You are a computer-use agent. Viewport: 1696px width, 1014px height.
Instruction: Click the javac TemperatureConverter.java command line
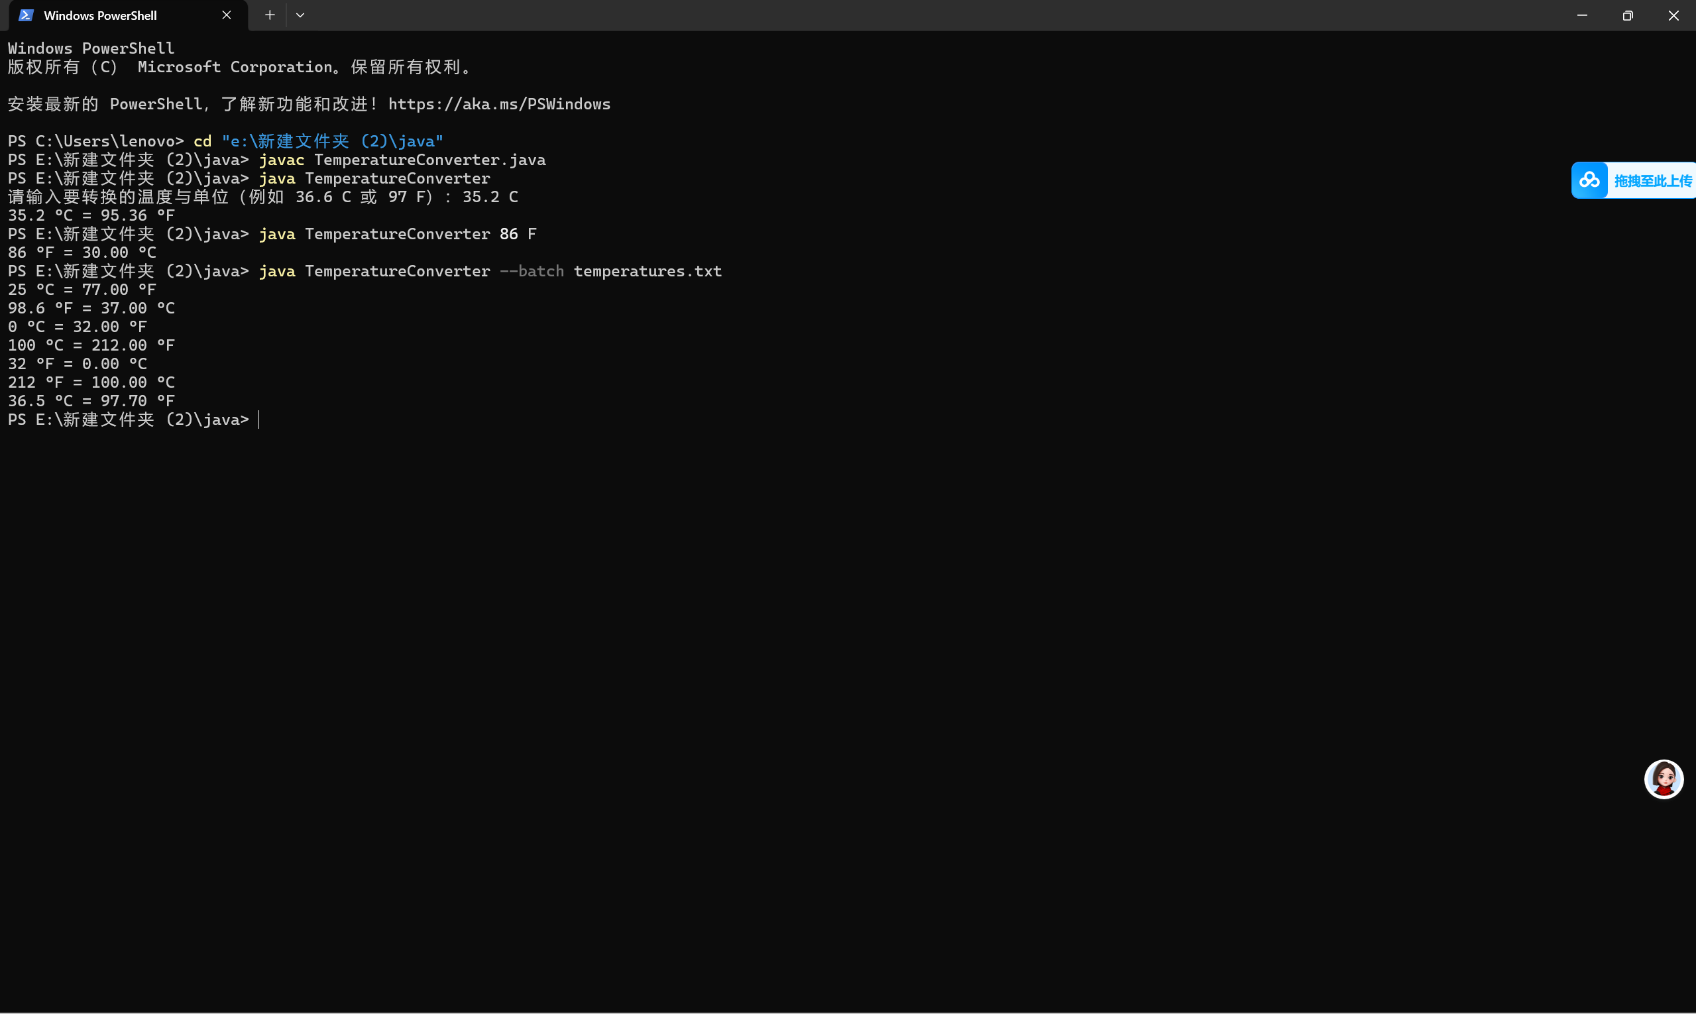[x=402, y=160]
